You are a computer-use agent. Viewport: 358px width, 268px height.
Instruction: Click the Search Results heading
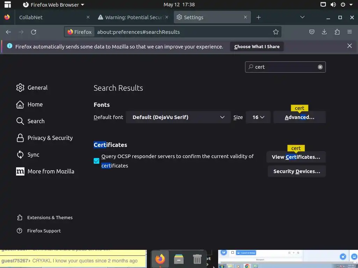tap(118, 88)
